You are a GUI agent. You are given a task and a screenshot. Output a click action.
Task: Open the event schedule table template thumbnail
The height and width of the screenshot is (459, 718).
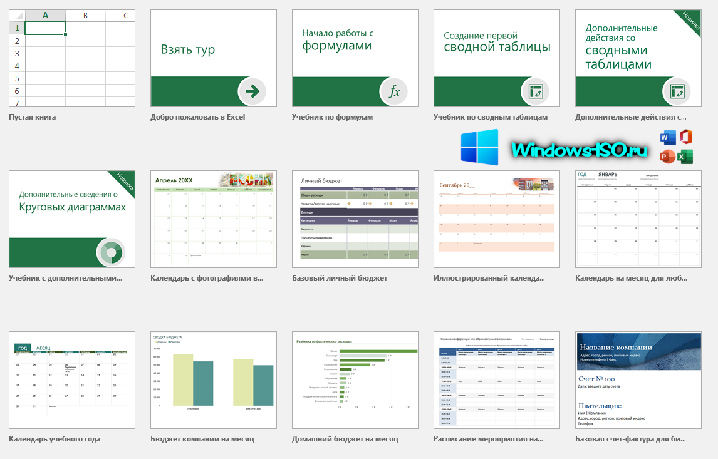(x=496, y=380)
